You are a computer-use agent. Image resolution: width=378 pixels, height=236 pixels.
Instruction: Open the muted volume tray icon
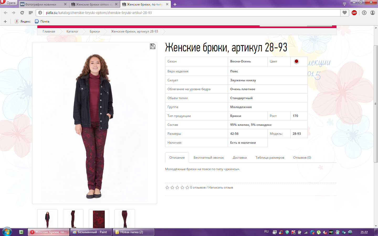325,232
